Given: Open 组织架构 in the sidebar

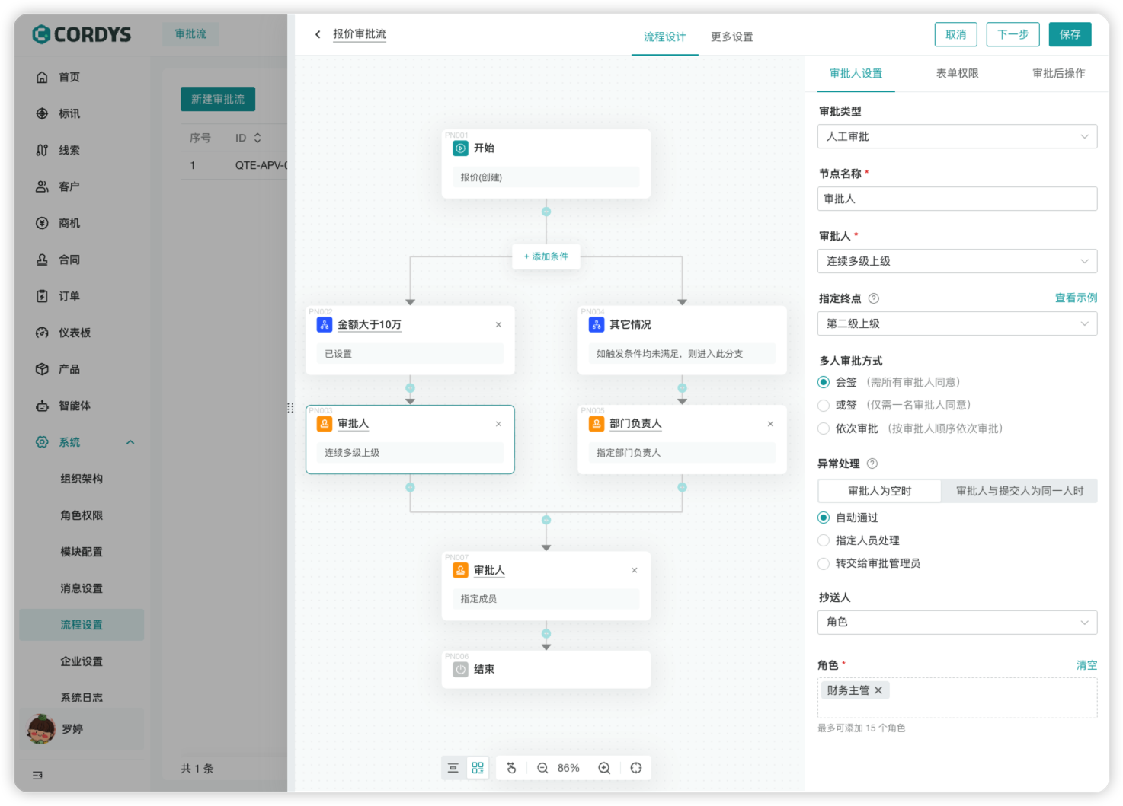Looking at the screenshot, I should pyautogui.click(x=82, y=479).
